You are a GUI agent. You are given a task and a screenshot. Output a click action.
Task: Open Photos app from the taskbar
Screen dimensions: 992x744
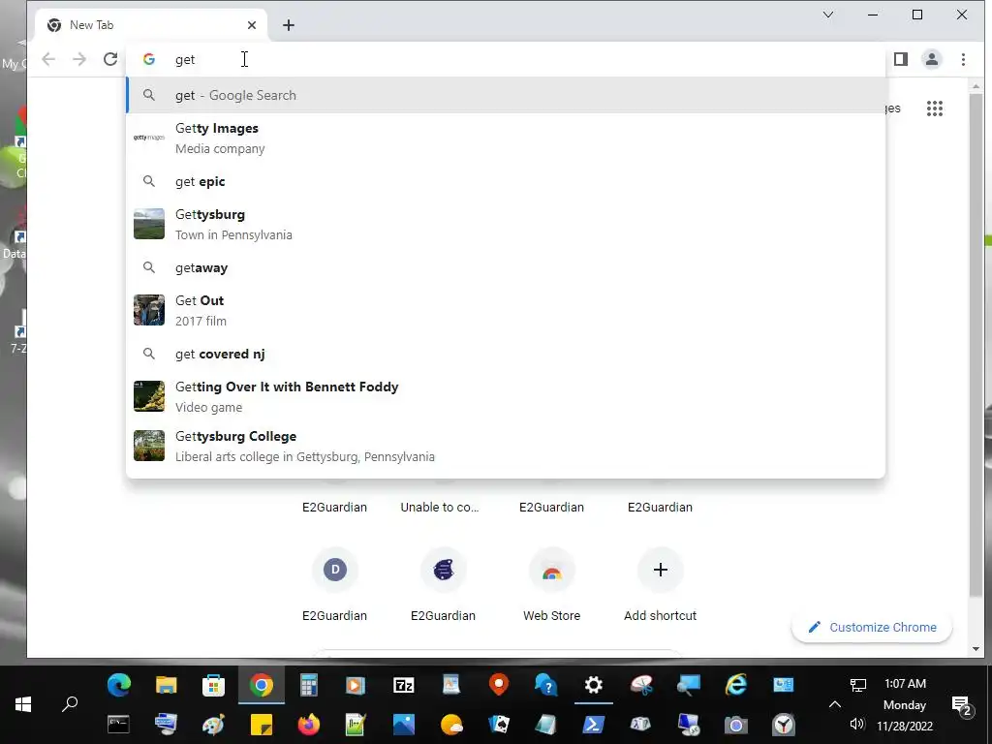pos(404,725)
